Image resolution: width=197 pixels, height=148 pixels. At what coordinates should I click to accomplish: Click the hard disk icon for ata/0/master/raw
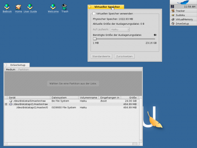[11, 101]
